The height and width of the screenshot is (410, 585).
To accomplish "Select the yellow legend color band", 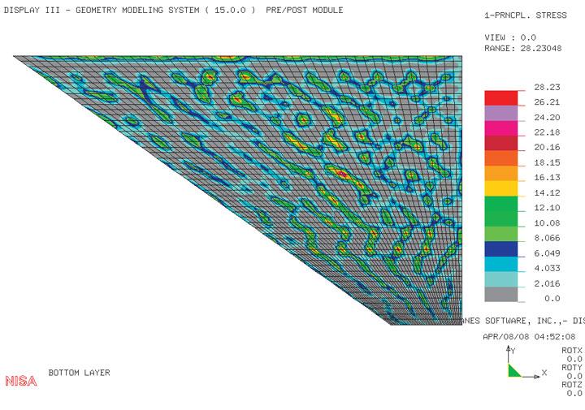I will [500, 188].
